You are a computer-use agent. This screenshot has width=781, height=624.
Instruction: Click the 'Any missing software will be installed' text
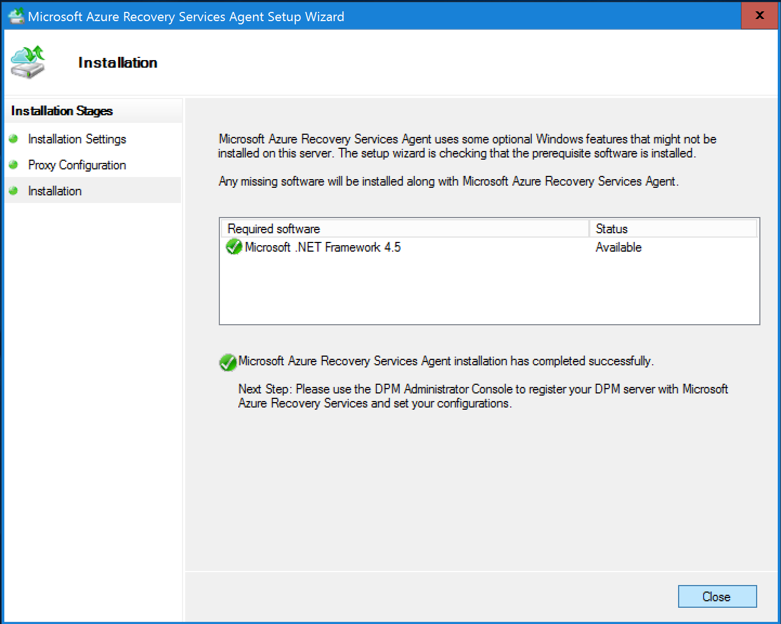point(448,181)
